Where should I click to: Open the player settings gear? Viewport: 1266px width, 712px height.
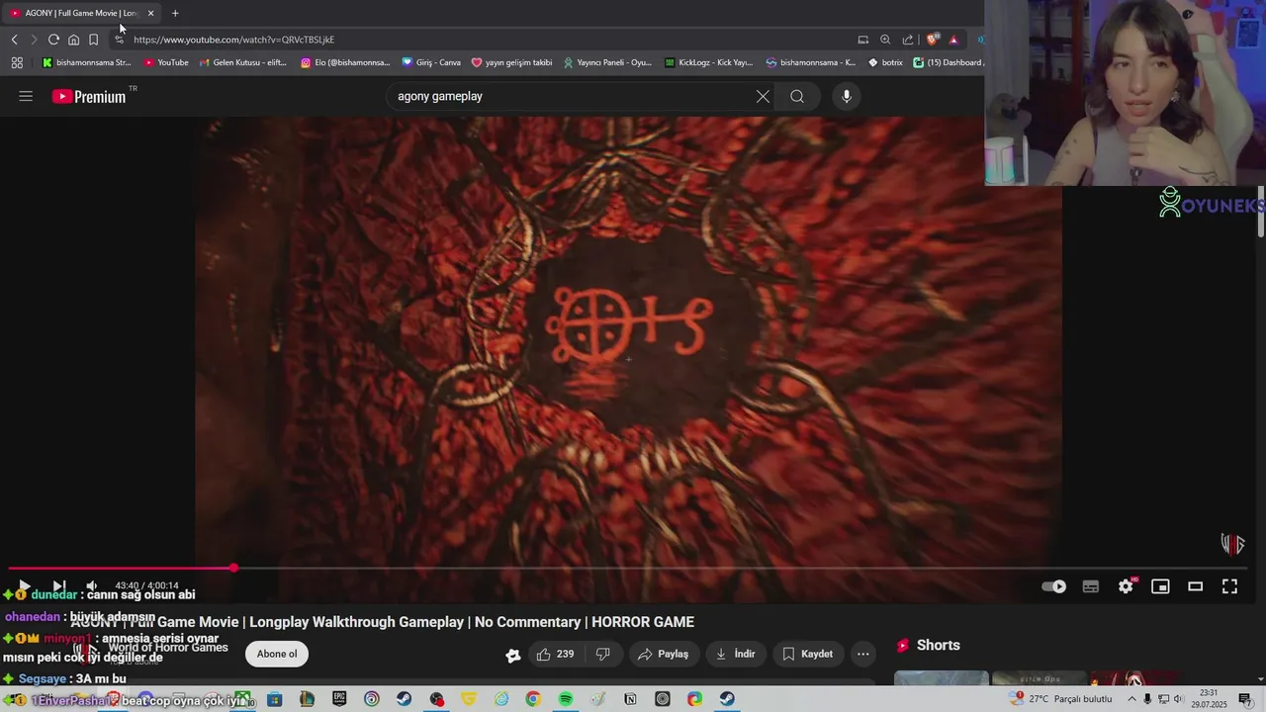1126,586
